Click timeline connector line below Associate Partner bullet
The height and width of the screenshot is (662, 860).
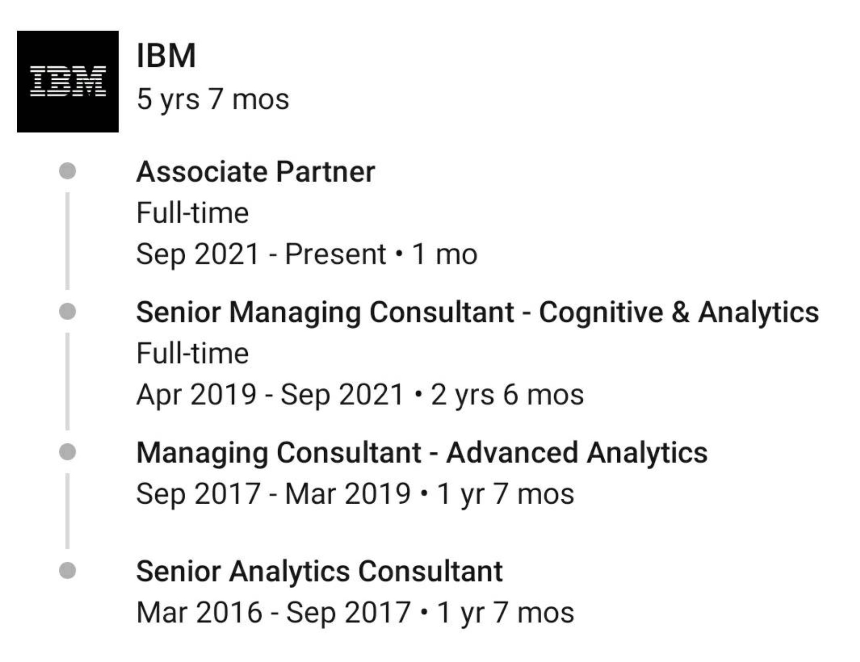(68, 241)
